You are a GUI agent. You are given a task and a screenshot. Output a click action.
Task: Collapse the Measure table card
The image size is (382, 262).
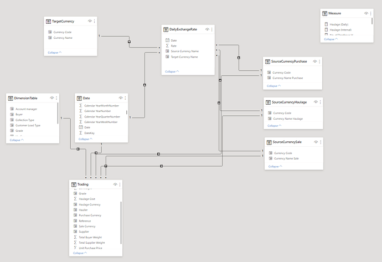point(331,39)
